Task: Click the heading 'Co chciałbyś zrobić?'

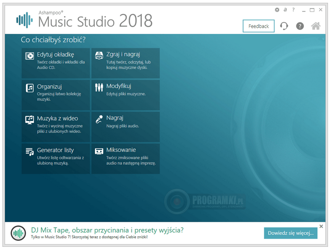Action: [53, 40]
